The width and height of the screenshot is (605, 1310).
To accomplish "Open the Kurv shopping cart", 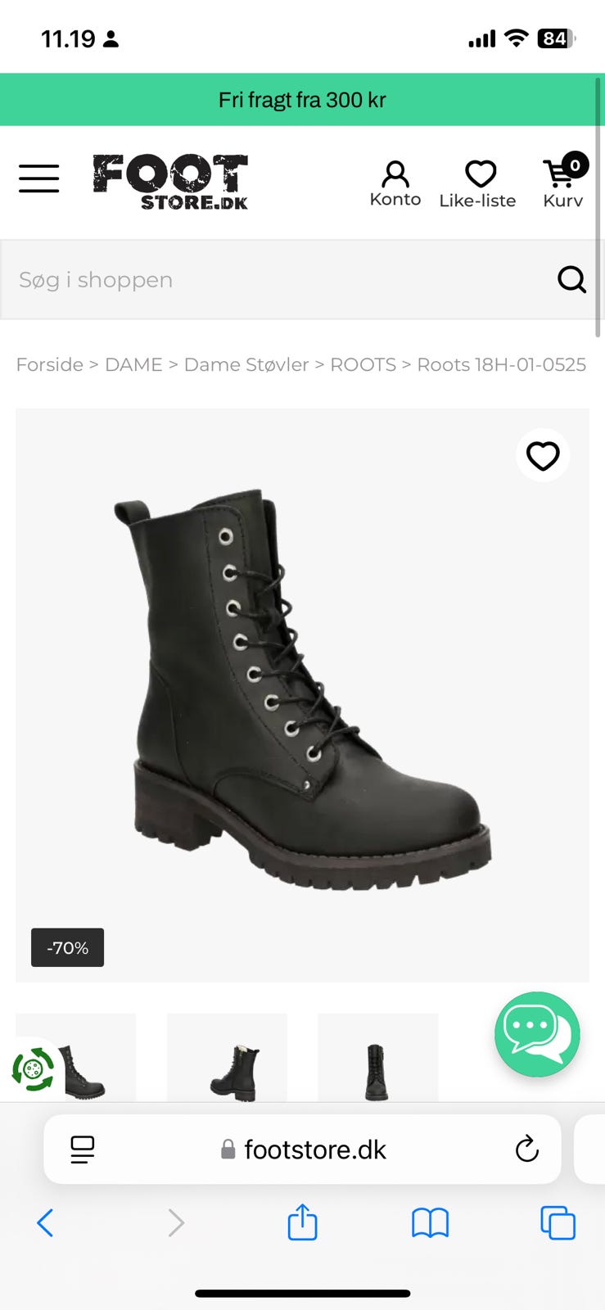I will pos(564,182).
